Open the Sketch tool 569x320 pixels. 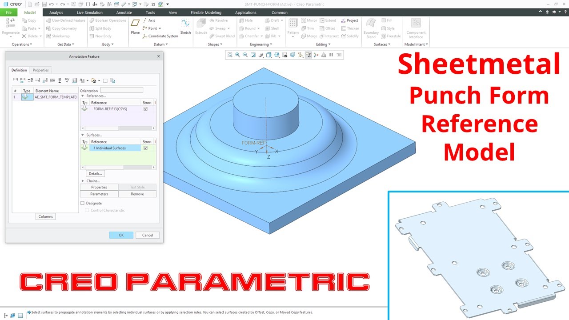(185, 27)
